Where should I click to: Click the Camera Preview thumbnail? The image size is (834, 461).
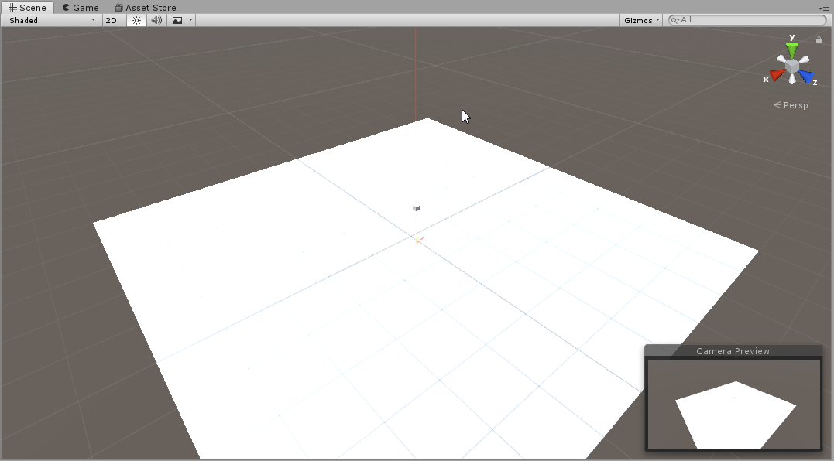coord(733,404)
